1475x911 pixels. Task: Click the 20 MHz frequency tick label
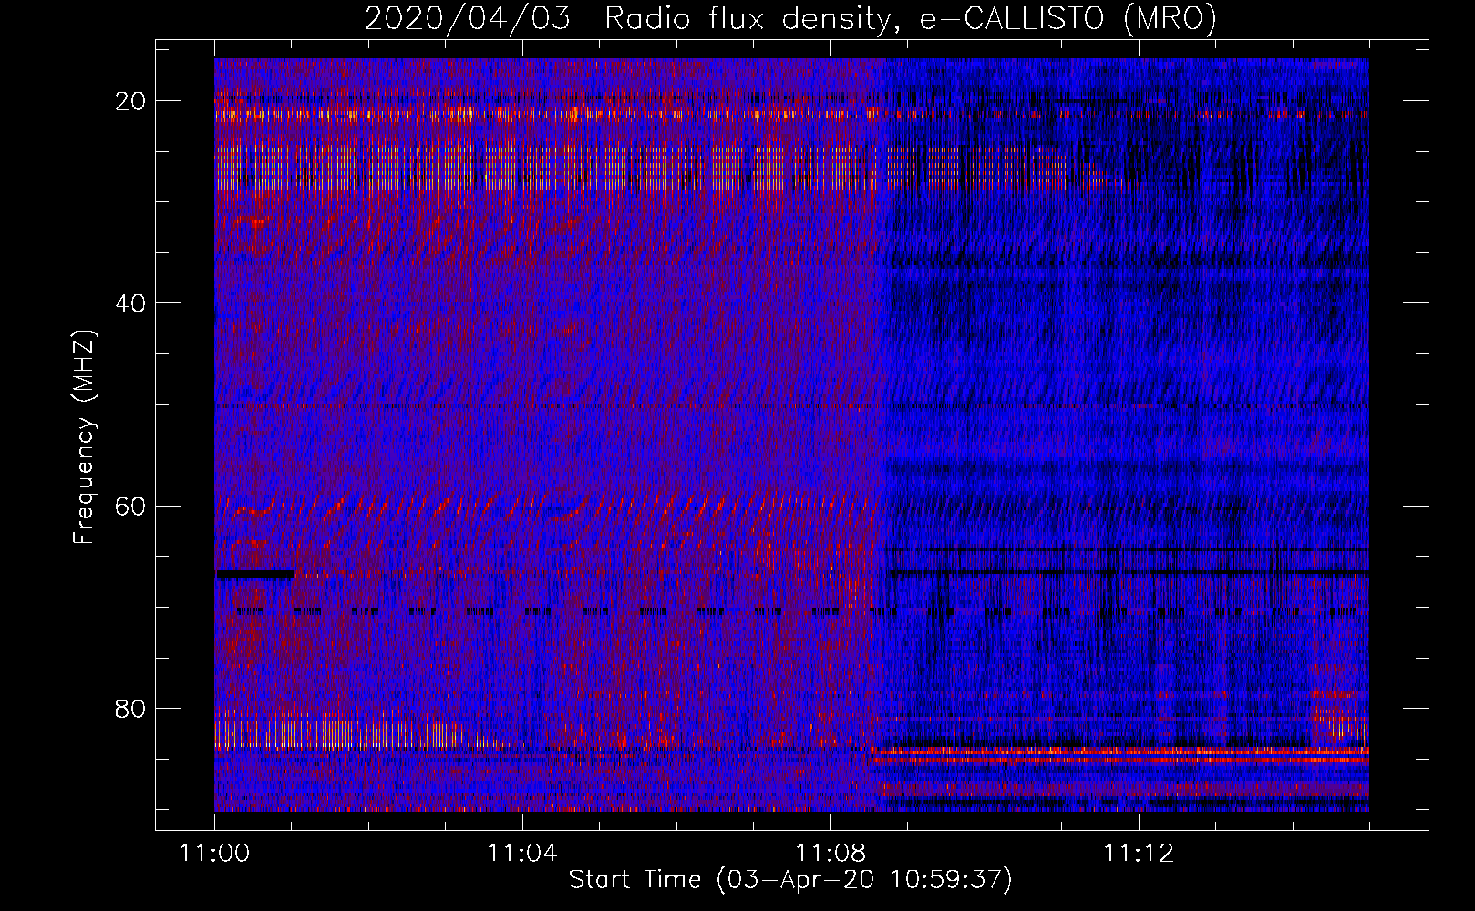130,101
